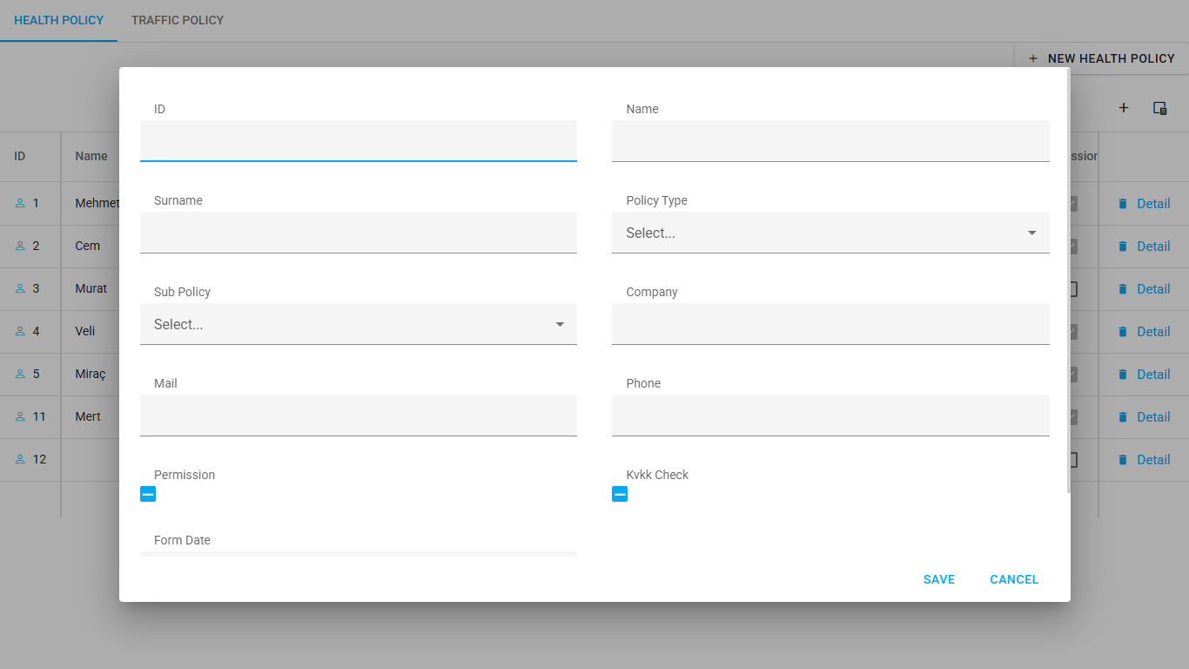Click the user icon beside ID 11
The image size is (1189, 669).
21,416
